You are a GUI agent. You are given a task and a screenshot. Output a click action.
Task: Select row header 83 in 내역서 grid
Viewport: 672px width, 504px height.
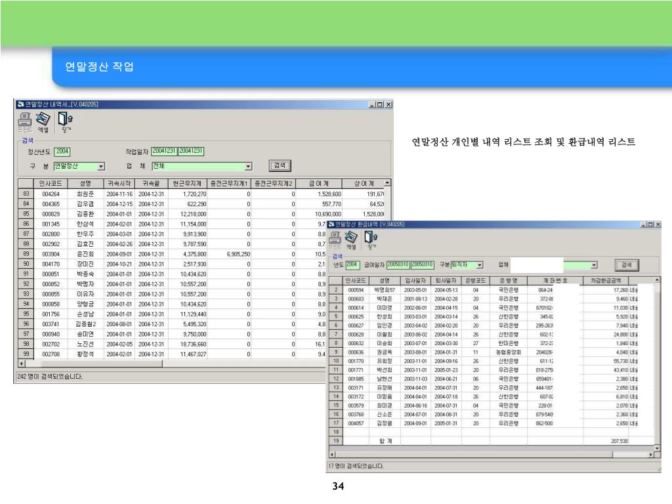pos(26,194)
